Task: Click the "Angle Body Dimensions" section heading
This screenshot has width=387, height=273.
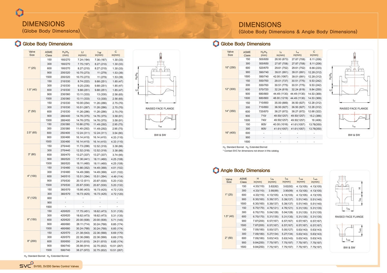Action: click(x=245, y=170)
